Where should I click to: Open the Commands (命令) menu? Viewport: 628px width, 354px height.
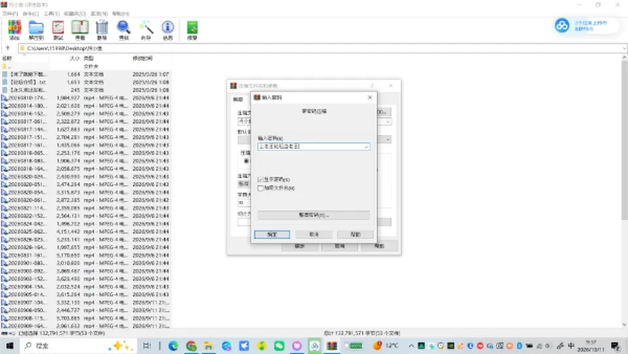(x=31, y=14)
